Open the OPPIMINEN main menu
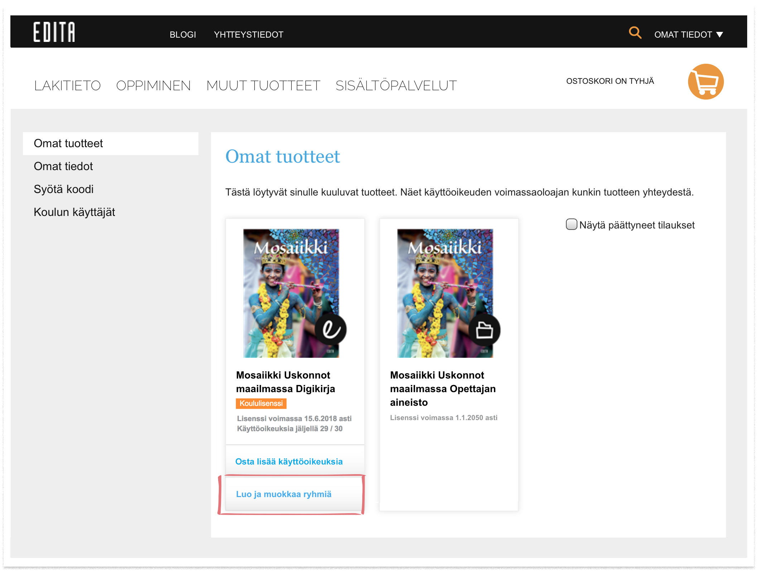Image resolution: width=759 pixels, height=573 pixels. (x=153, y=86)
